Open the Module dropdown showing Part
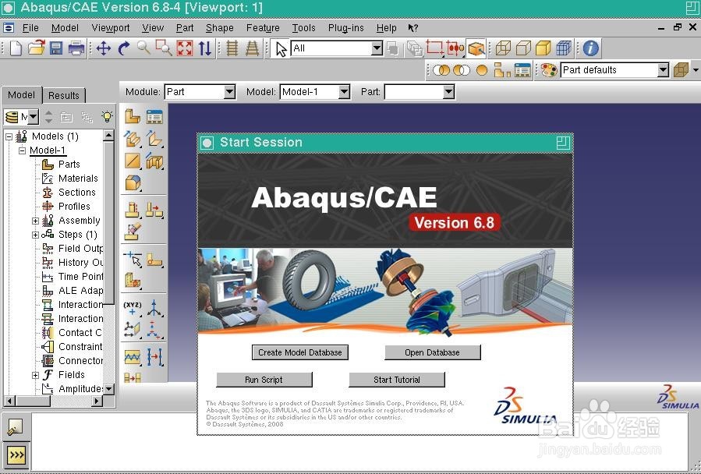Viewport: 701px width, 474px height. click(x=200, y=92)
